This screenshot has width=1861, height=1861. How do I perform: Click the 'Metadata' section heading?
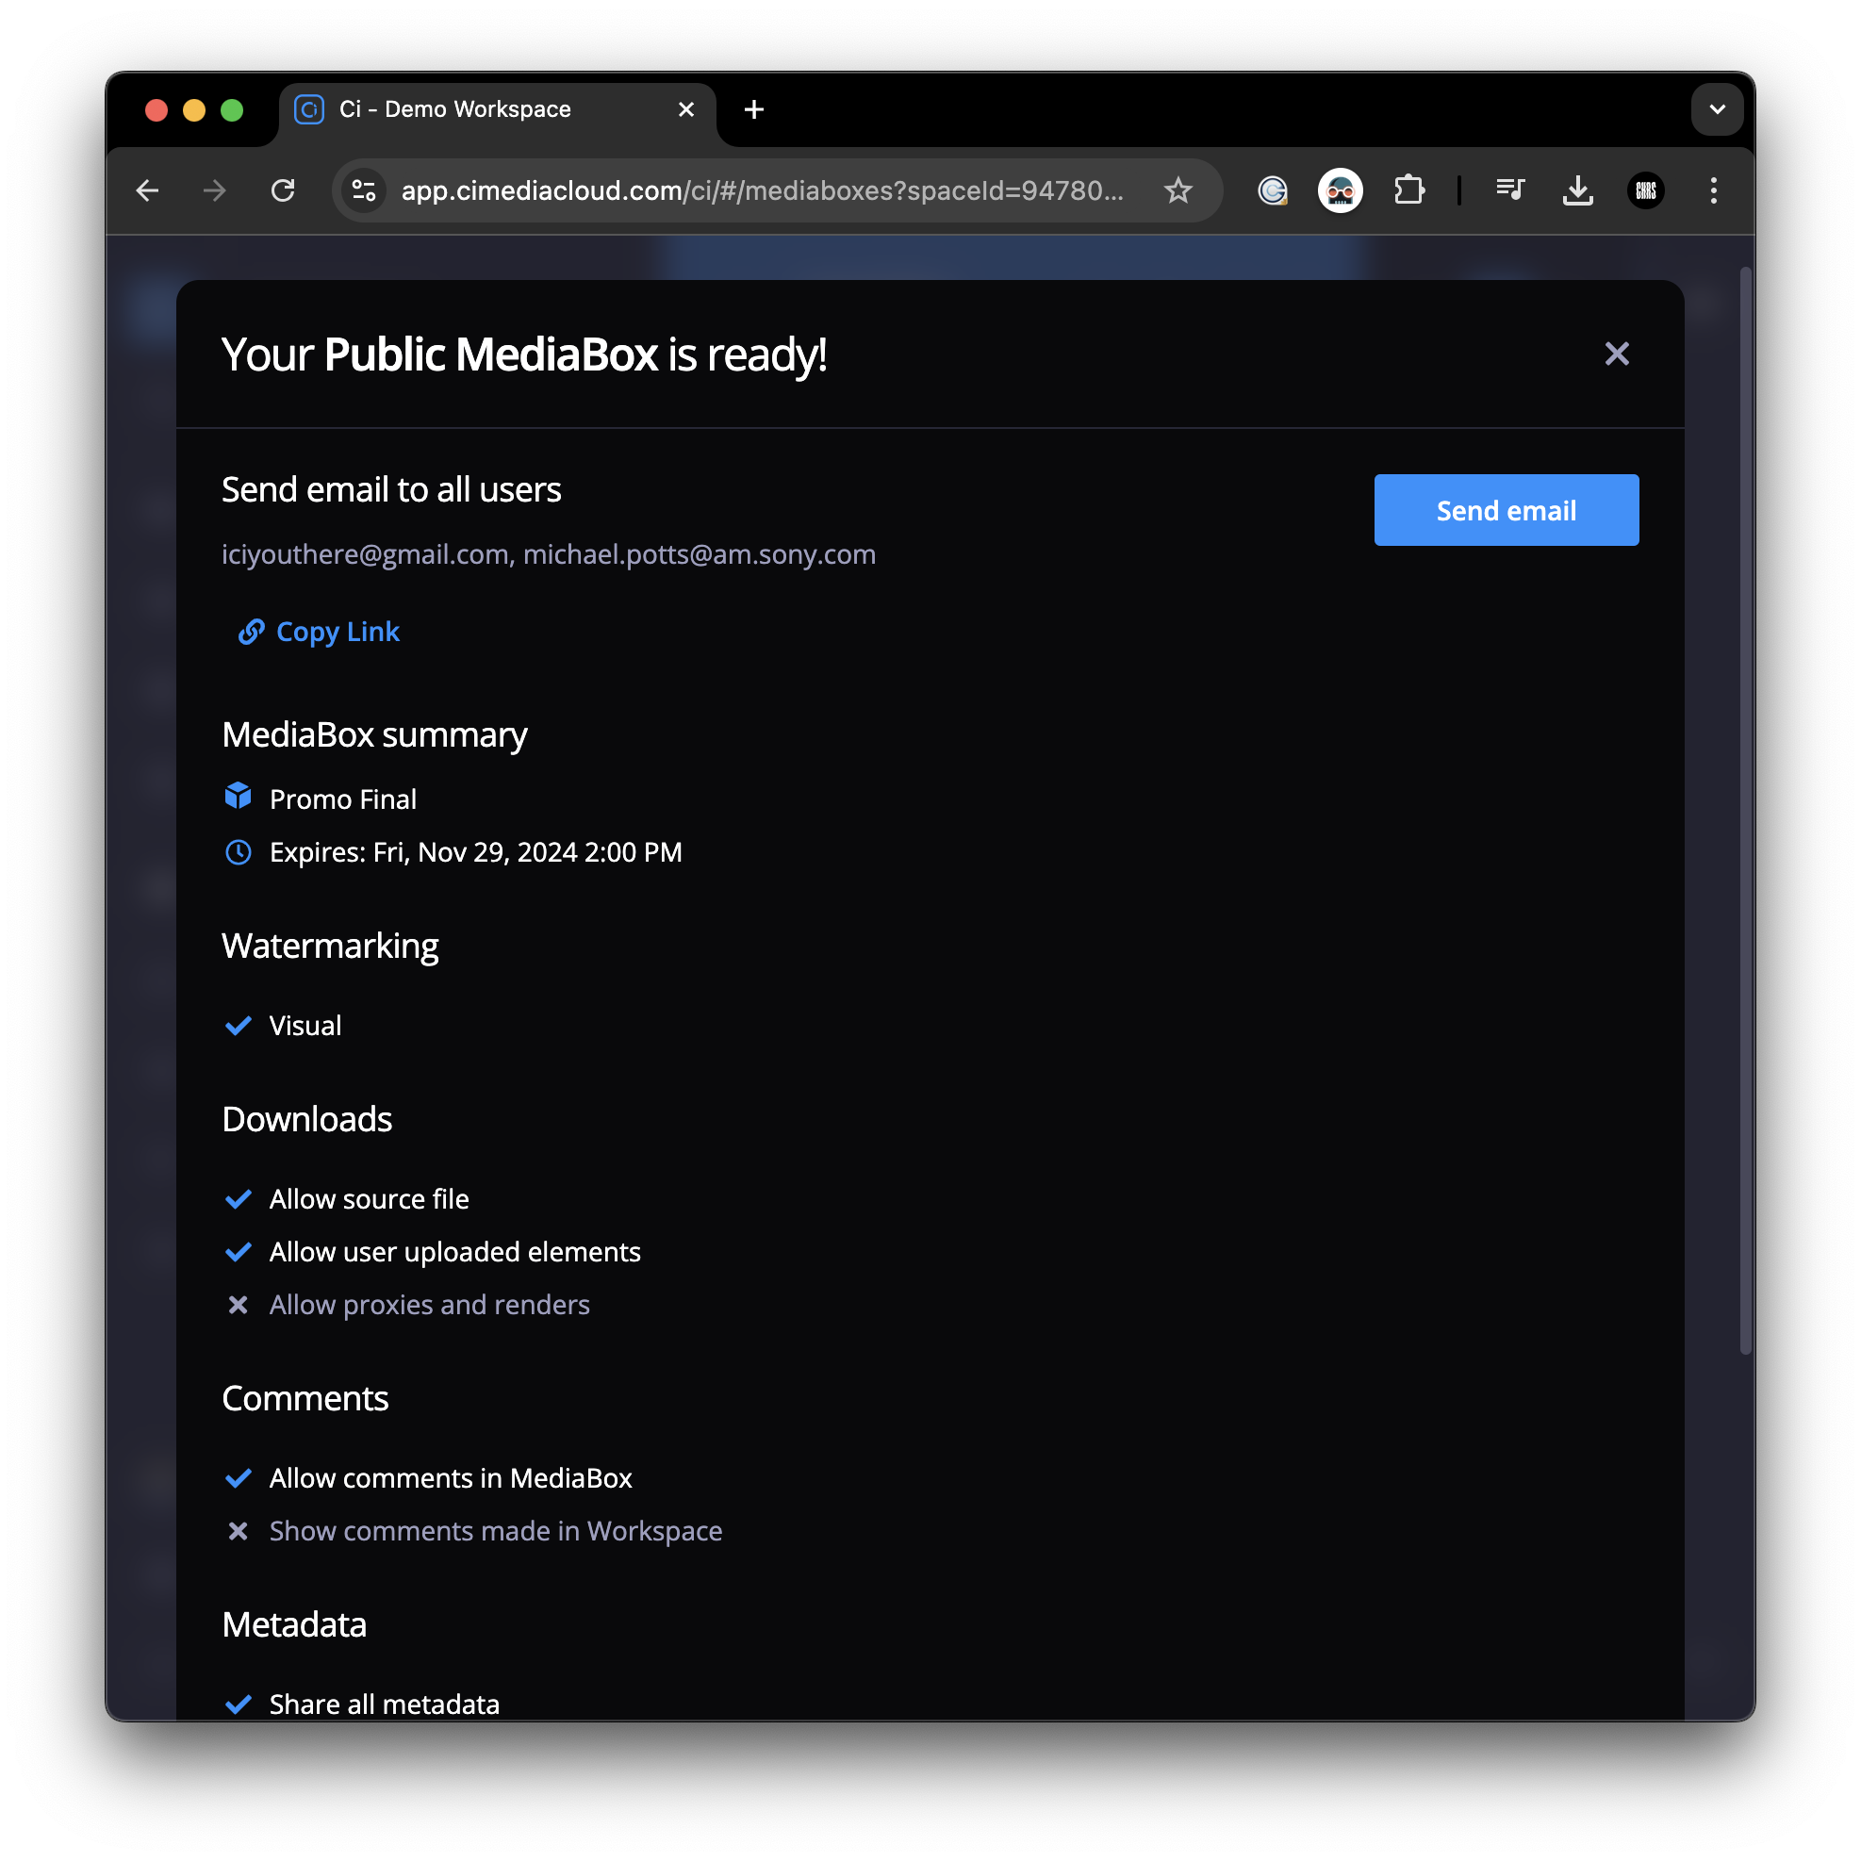tap(294, 1625)
